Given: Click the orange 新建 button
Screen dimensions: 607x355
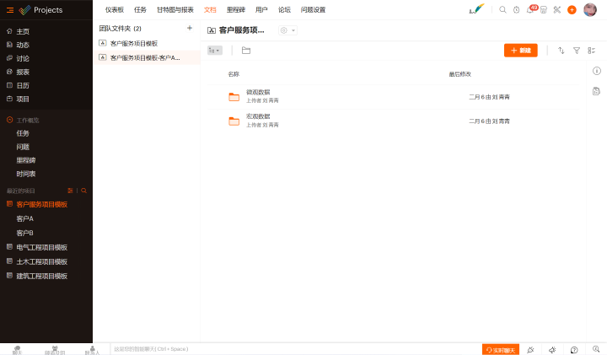Looking at the screenshot, I should 520,51.
